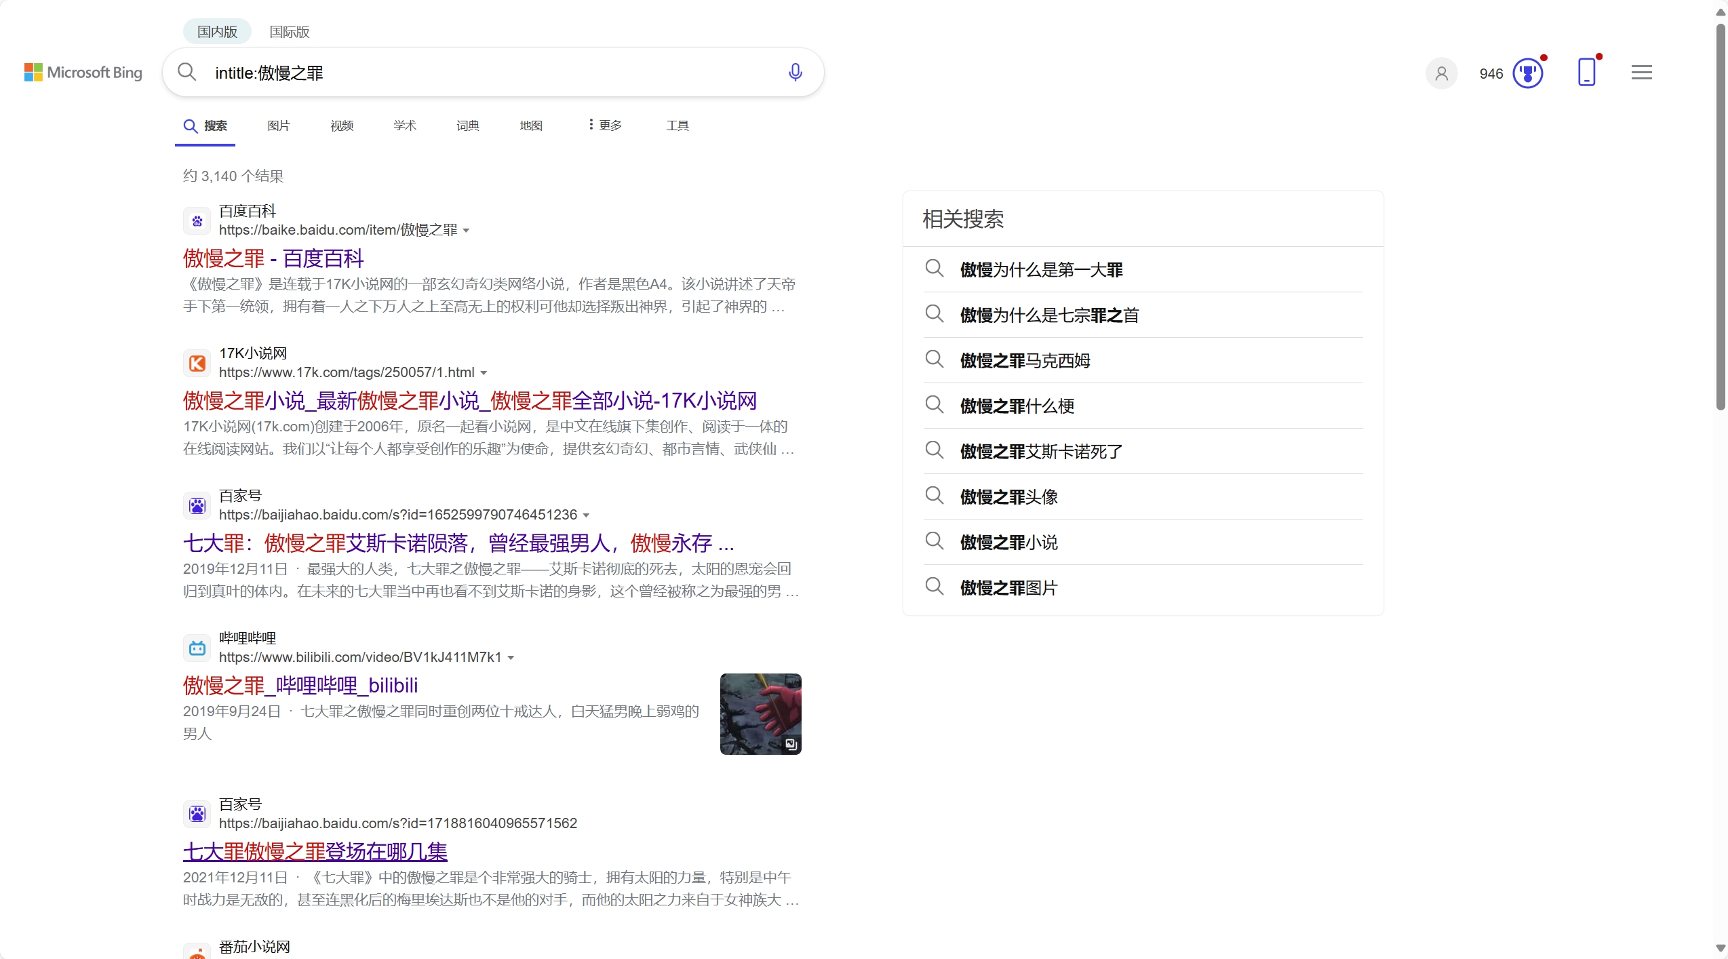Switch to the 图片 tab

coord(278,125)
